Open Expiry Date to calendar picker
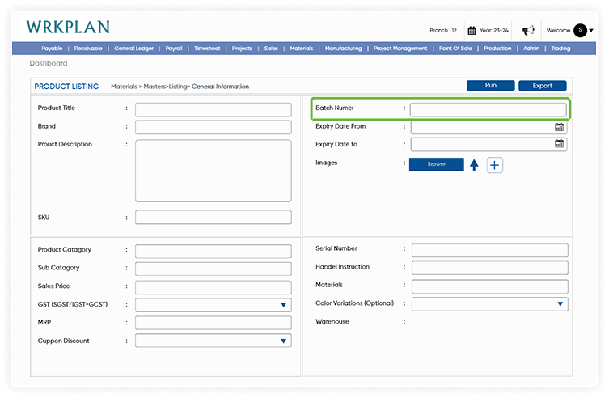Viewport: 609px width, 398px height. pos(559,144)
